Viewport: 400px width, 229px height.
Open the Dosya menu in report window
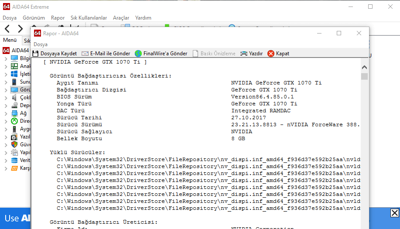click(41, 44)
